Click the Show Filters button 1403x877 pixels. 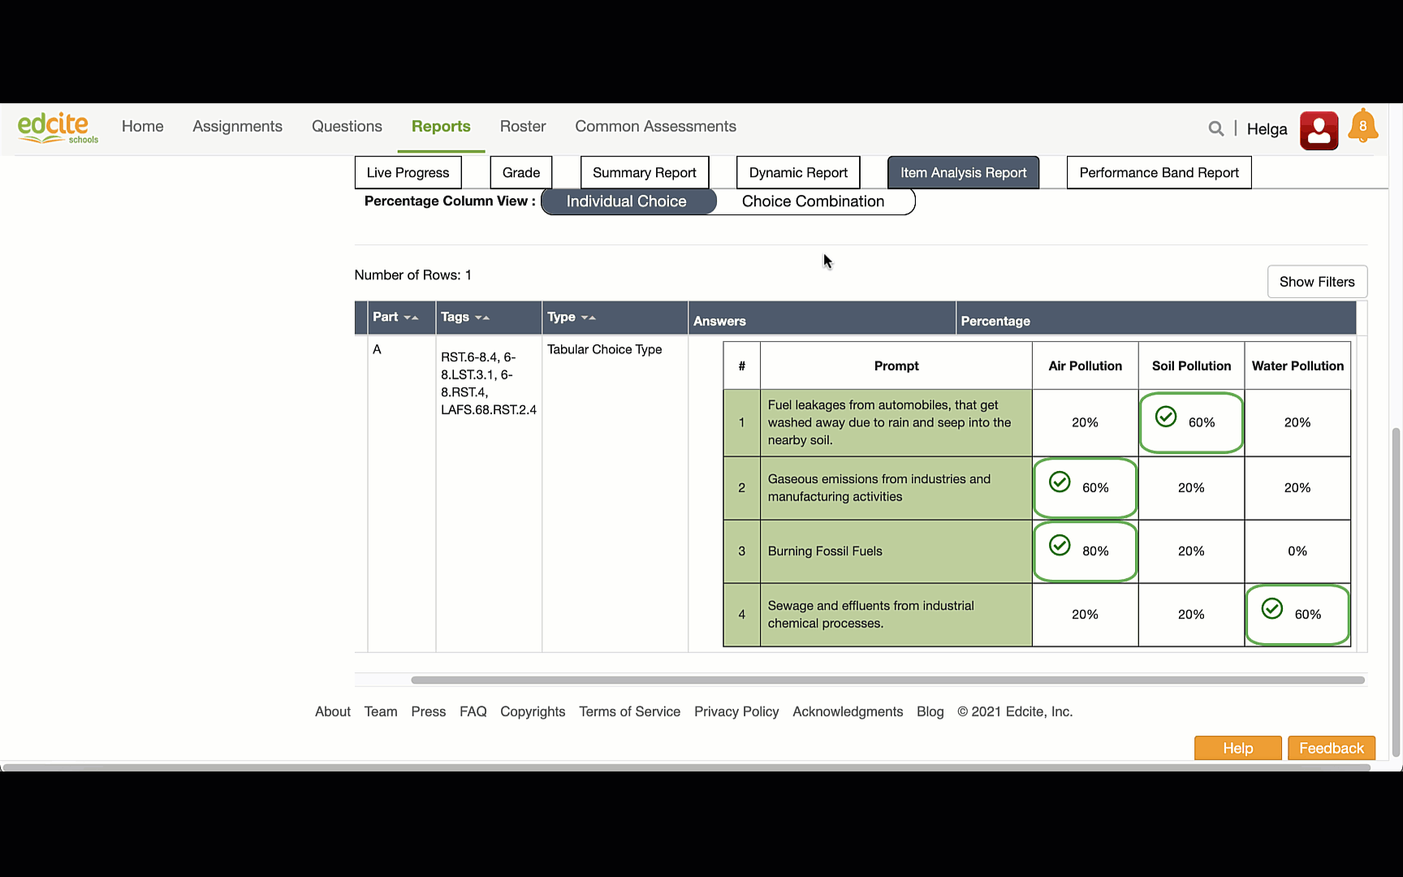click(1317, 282)
